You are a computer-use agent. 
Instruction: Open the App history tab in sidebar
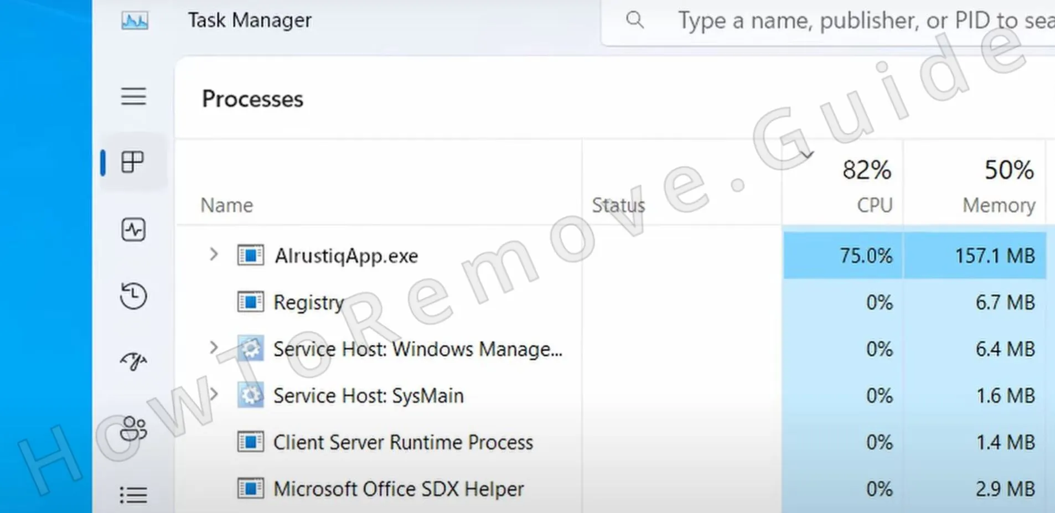(x=133, y=296)
